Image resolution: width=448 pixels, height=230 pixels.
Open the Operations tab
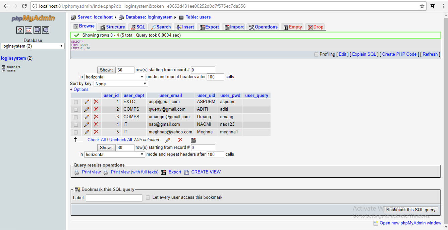tap(263, 27)
